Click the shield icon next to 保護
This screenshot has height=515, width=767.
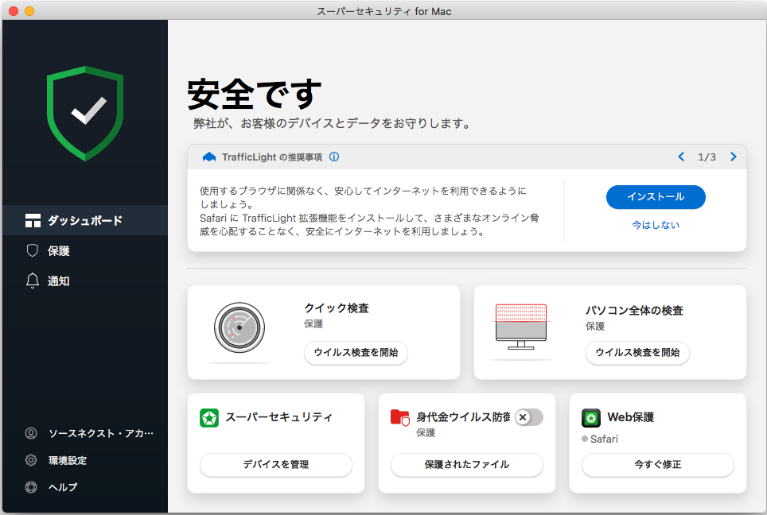[x=33, y=250]
